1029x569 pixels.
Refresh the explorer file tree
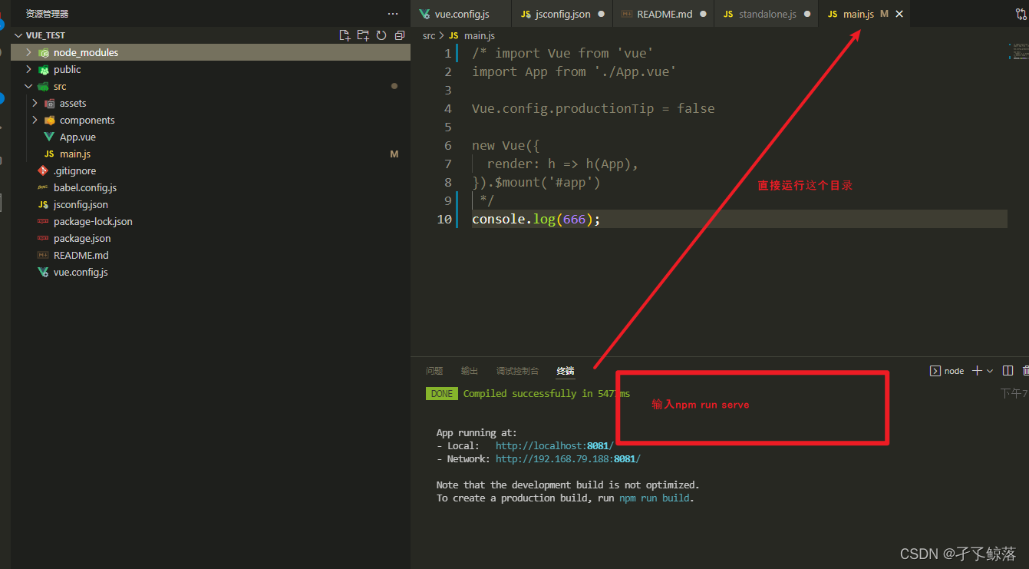click(x=381, y=35)
